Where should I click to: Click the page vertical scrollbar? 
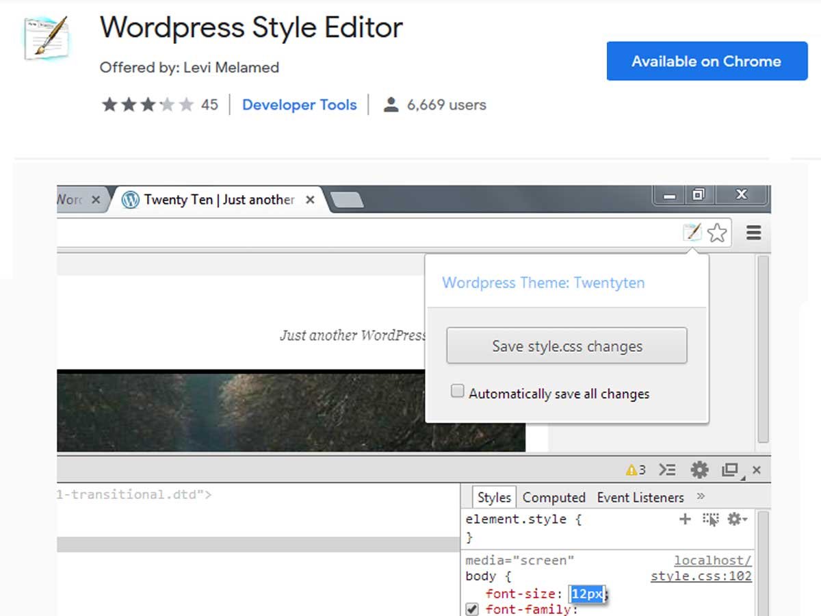[763, 349]
